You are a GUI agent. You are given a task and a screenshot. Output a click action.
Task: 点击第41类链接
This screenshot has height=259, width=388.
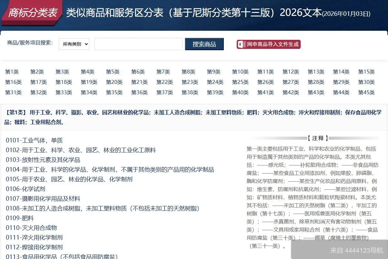pos(265,92)
